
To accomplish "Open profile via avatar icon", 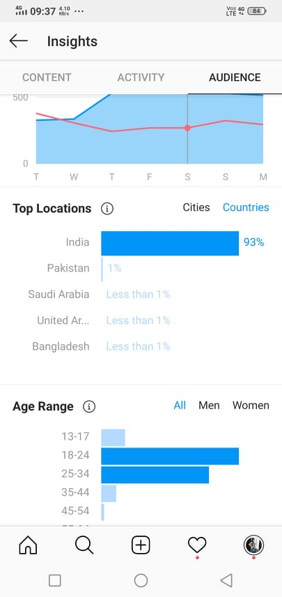I will coord(253,545).
